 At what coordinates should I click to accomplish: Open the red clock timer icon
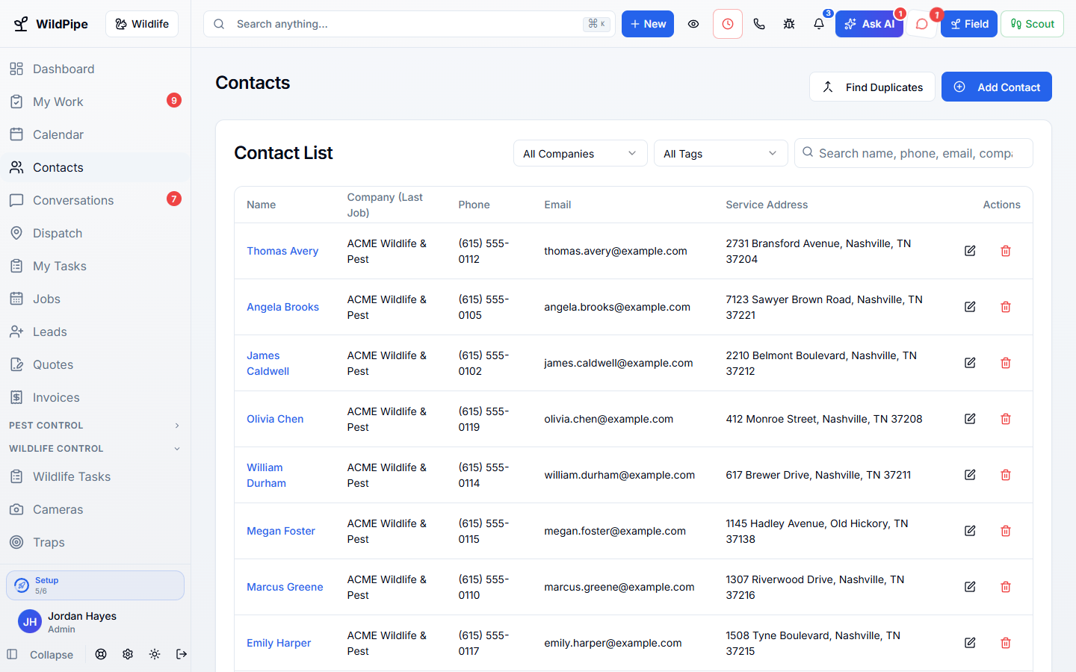click(x=728, y=24)
